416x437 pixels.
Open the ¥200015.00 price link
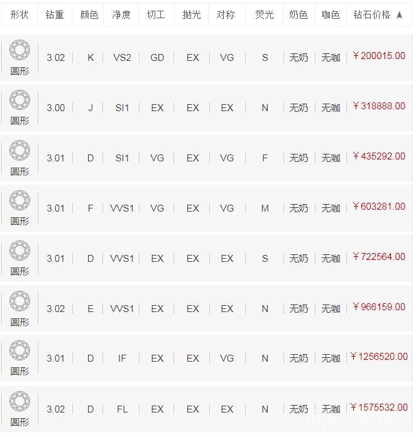pos(379,56)
